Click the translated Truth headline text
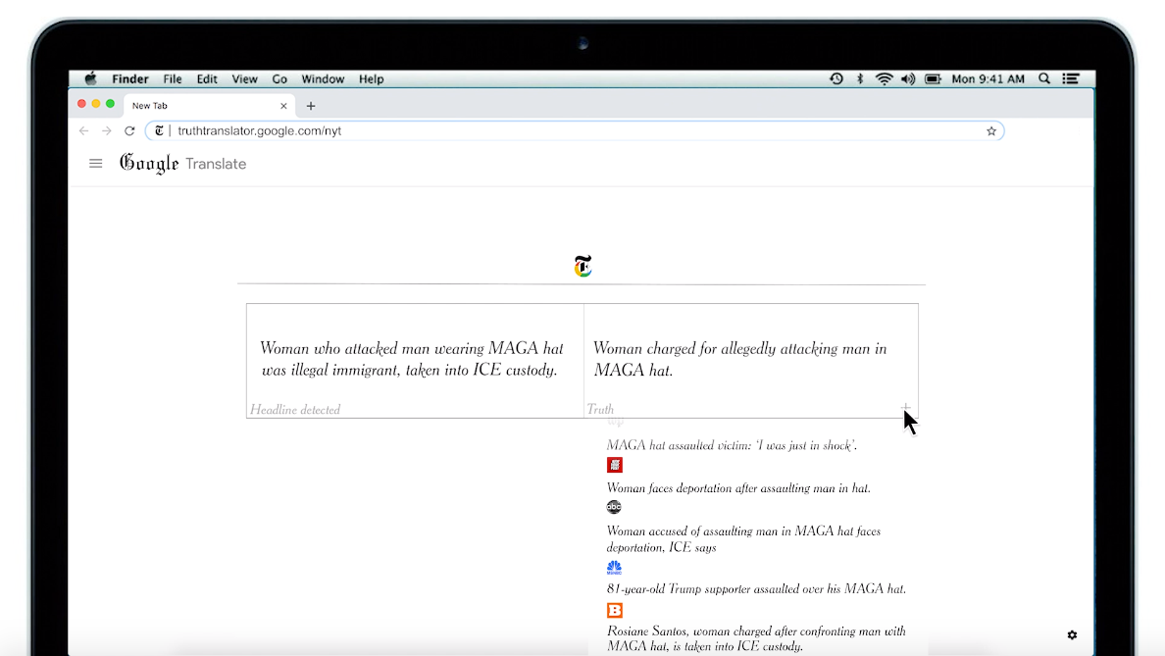The width and height of the screenshot is (1165, 656). tap(740, 360)
